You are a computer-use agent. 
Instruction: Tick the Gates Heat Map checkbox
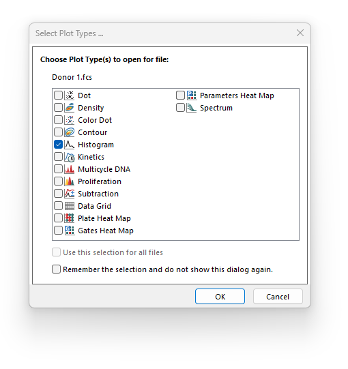tap(58, 231)
